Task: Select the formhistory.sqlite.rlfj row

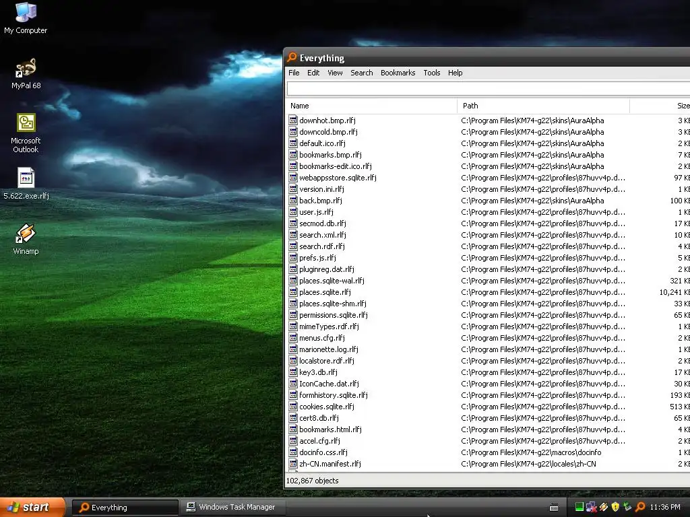Action: (x=489, y=394)
